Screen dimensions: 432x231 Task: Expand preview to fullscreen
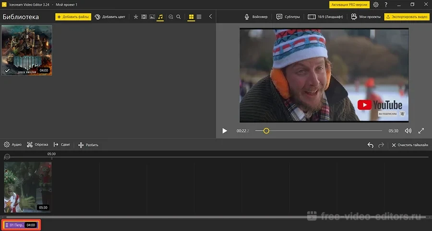421,131
